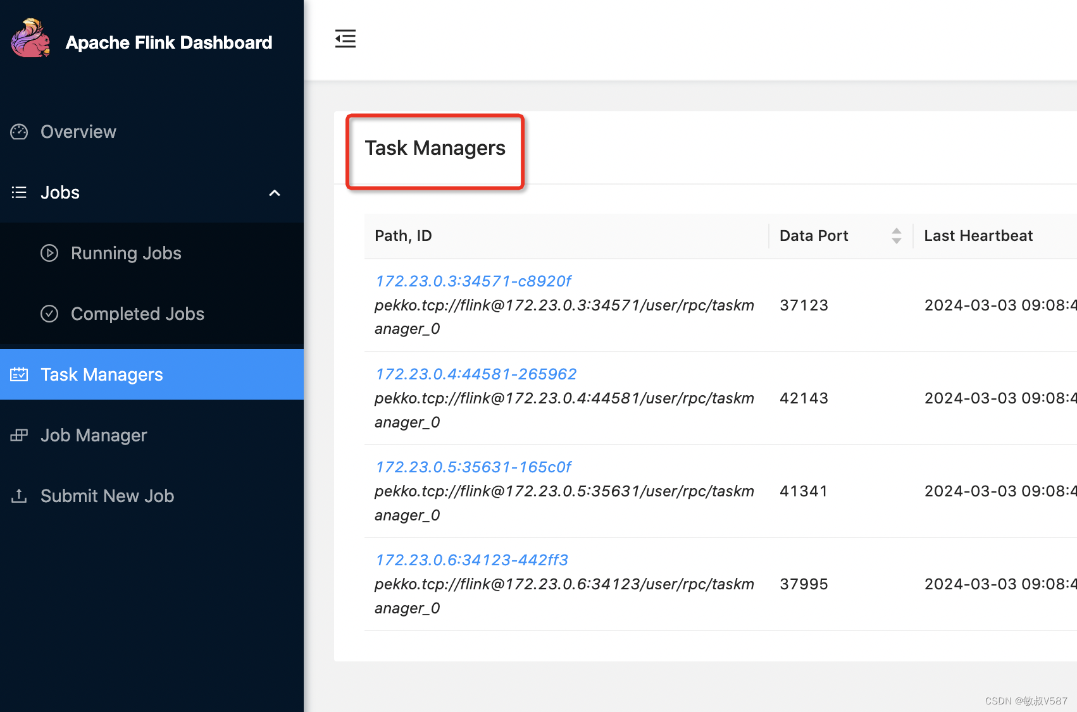1077x712 pixels.
Task: Click the Apache Flink squirrel logo
Action: coord(30,38)
